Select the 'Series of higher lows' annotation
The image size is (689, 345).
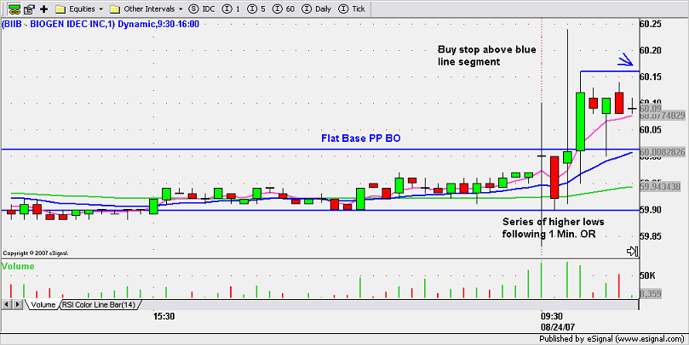pyautogui.click(x=553, y=228)
